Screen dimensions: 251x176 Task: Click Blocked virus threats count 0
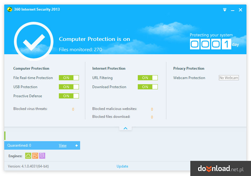[x=73, y=109]
